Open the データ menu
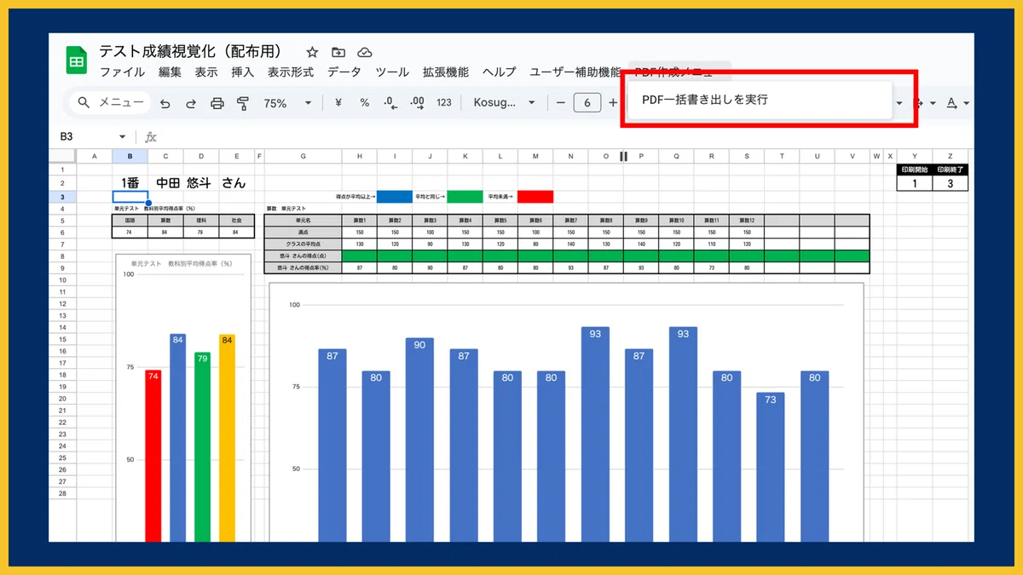This screenshot has height=575, width=1023. tap(344, 72)
